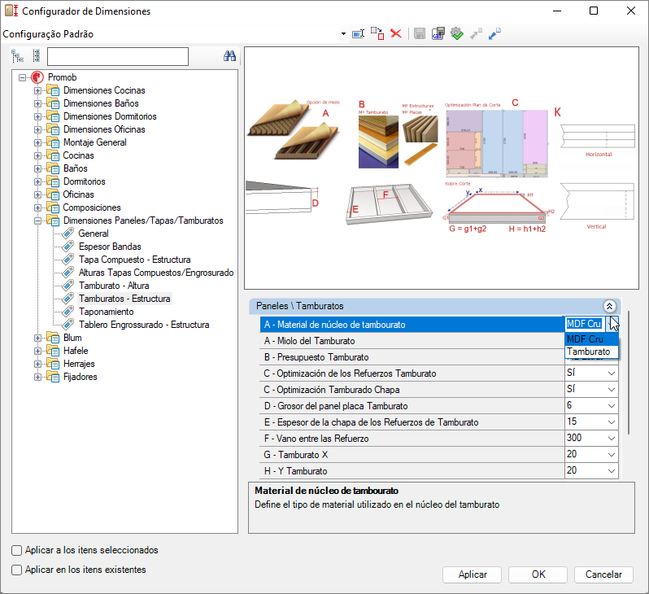Collapse the Paneles \ Tamburatos section chevron

click(609, 306)
